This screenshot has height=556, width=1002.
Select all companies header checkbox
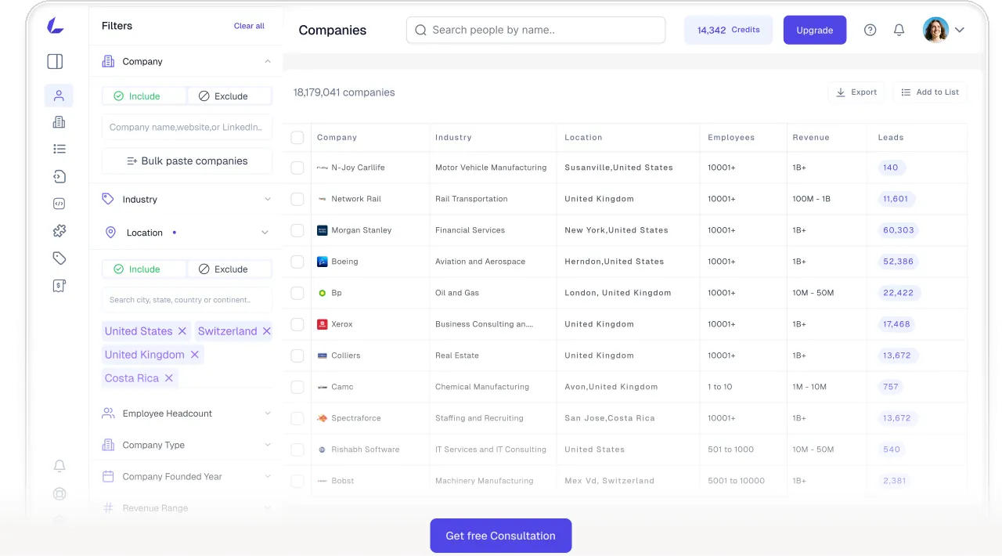point(297,137)
